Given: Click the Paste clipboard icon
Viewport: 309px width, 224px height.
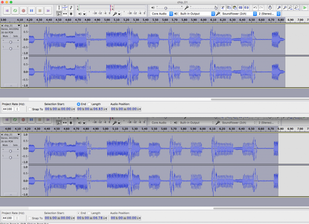Looking at the screenshot, I should tap(235, 8).
